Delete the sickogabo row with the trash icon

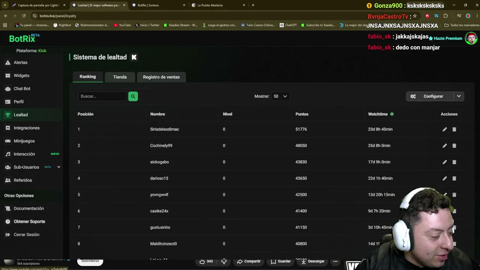[454, 162]
